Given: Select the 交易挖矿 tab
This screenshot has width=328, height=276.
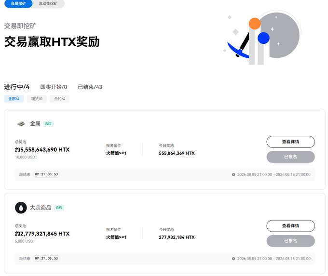Looking at the screenshot, I should click(x=18, y=3).
